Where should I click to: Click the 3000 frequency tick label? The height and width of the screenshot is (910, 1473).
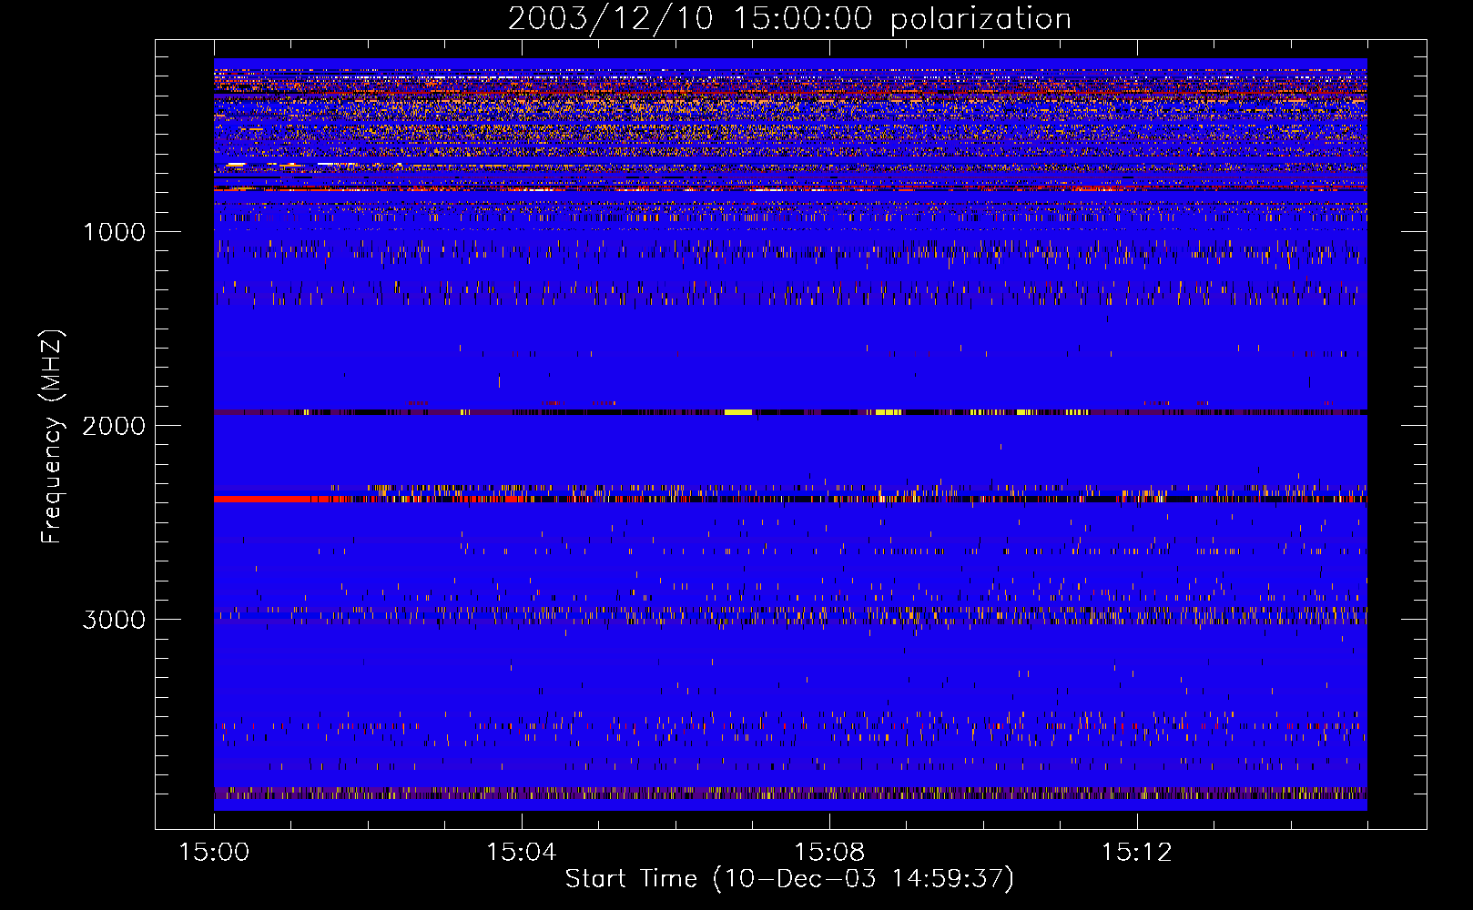(x=114, y=620)
